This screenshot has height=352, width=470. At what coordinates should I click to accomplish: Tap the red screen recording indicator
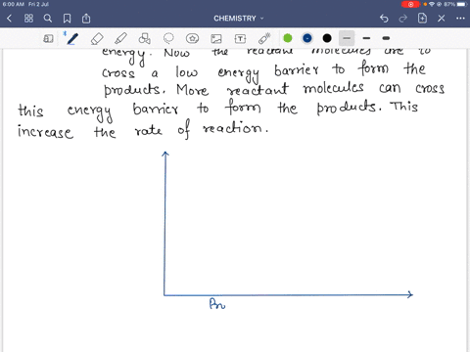(x=410, y=4)
